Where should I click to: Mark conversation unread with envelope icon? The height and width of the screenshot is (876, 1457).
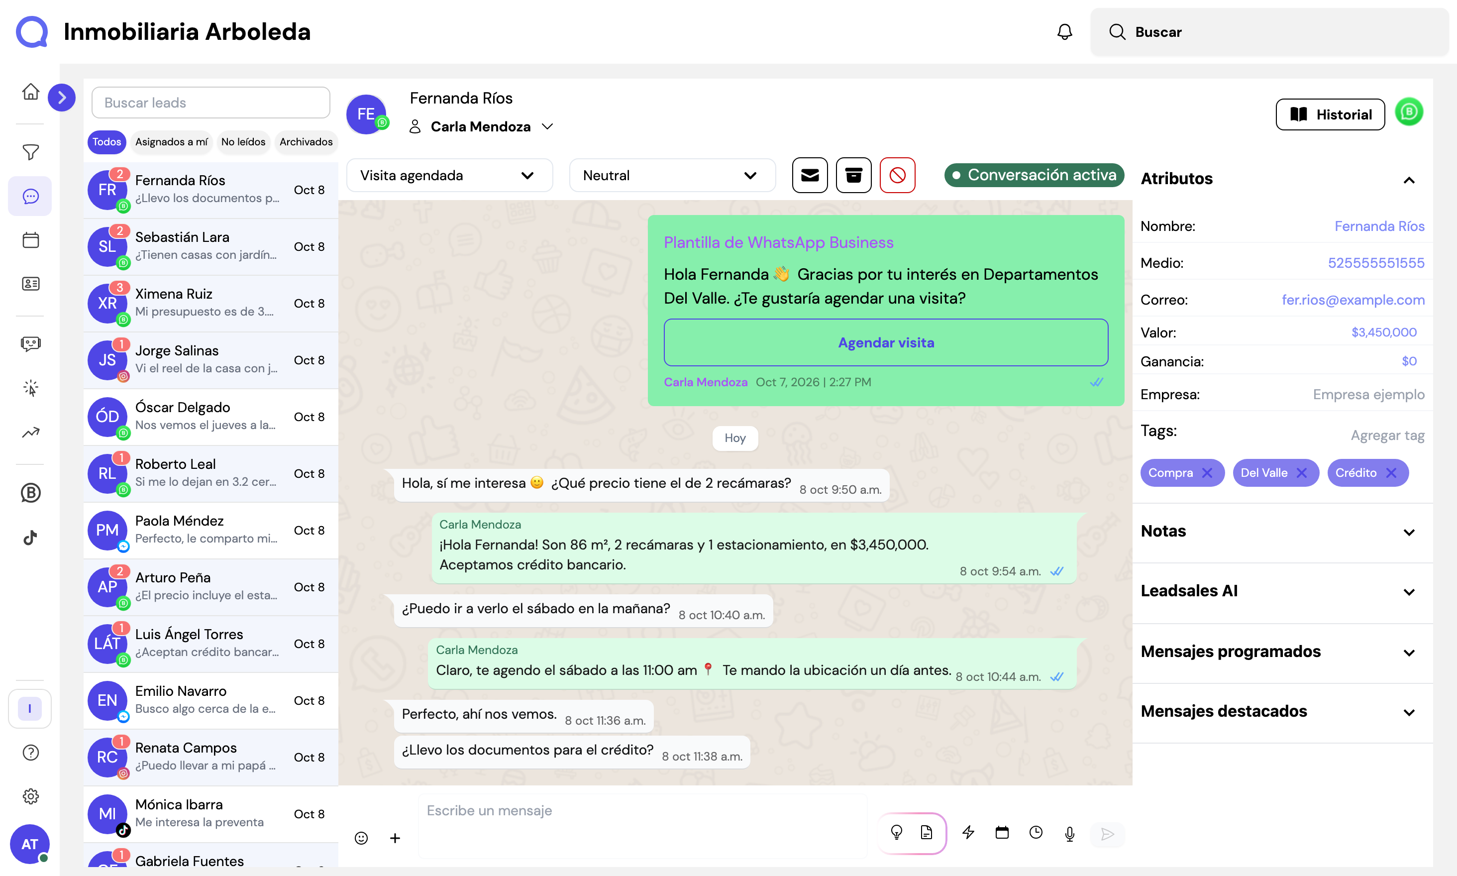[810, 175]
